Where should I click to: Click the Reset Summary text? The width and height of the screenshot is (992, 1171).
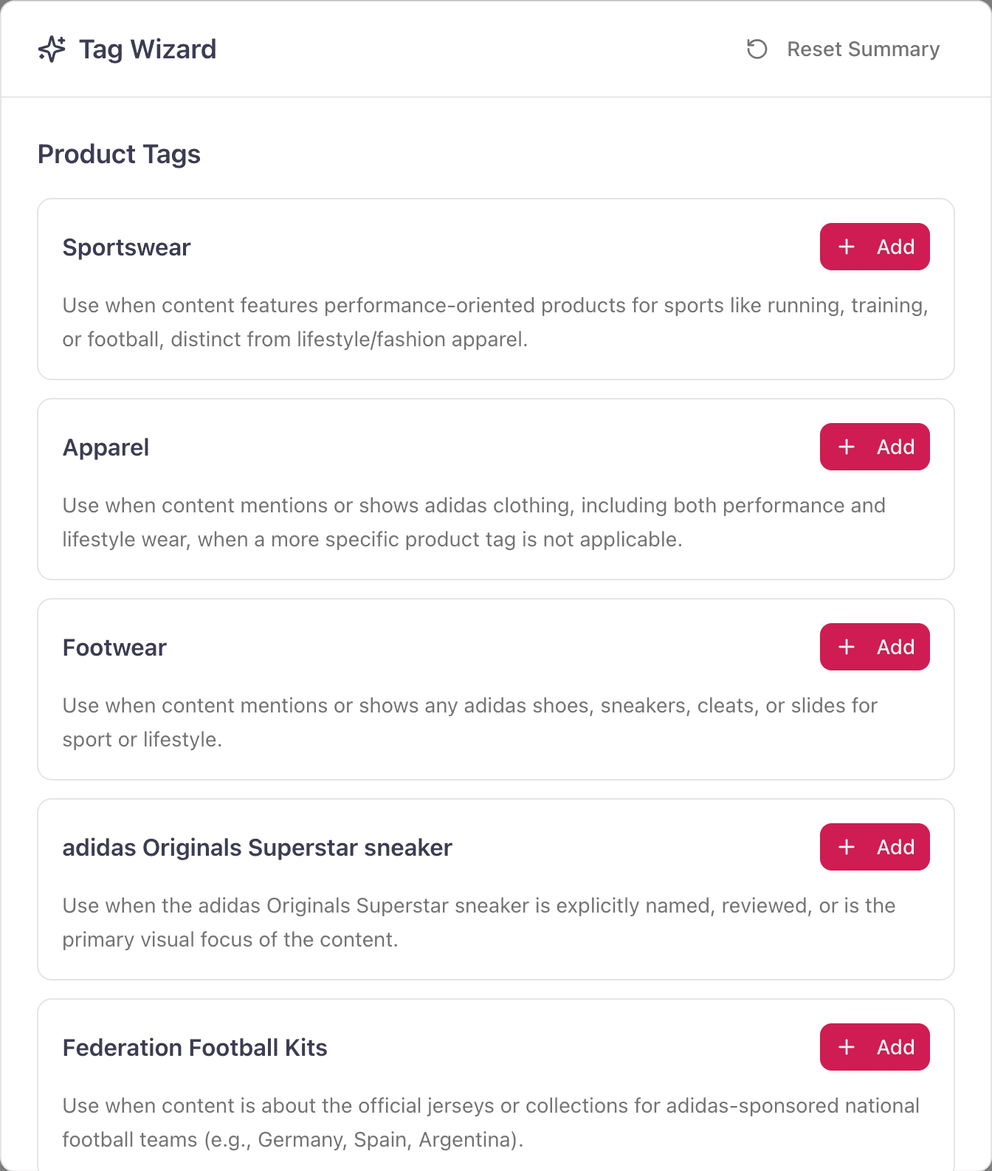coord(863,49)
